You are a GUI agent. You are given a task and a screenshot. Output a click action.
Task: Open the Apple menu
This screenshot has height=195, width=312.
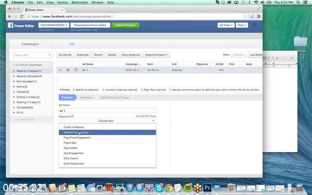(x=5, y=2)
